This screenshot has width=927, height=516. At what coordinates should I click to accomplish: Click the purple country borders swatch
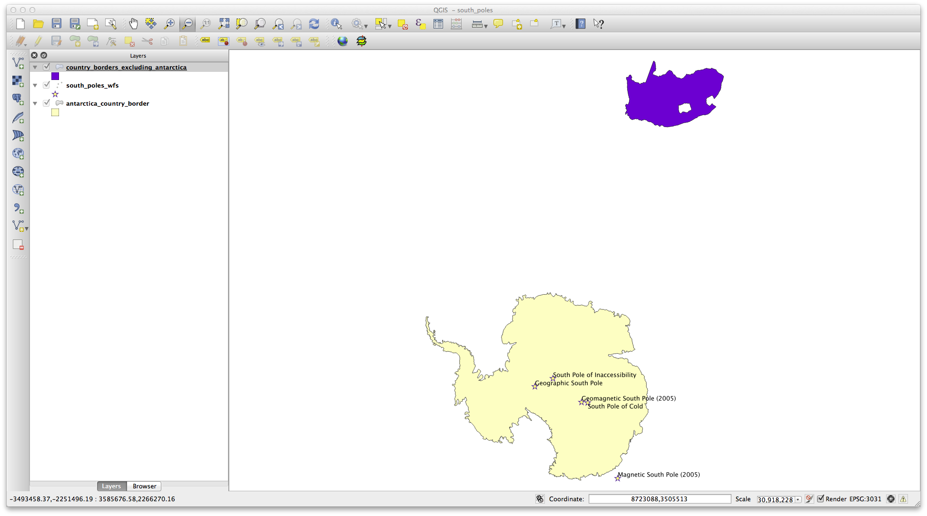click(x=55, y=76)
